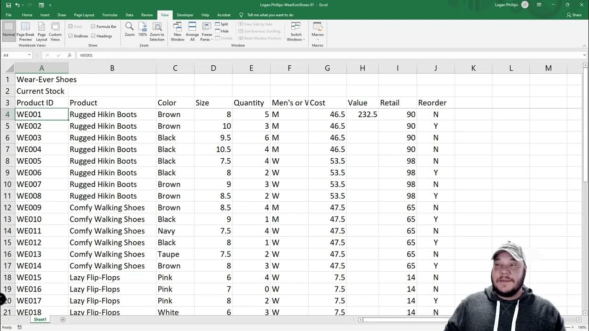This screenshot has width=589, height=331.
Task: Click the Tell me lightbulb icon
Action: pyautogui.click(x=241, y=15)
